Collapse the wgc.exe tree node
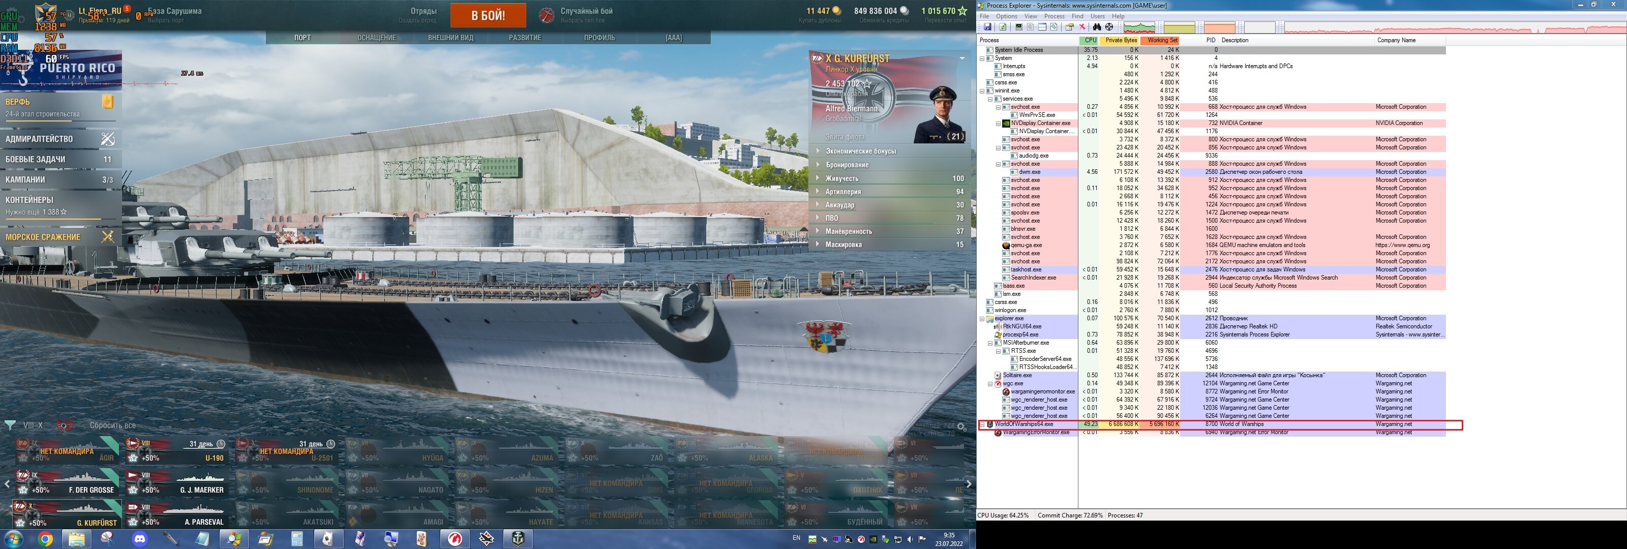This screenshot has width=1627, height=549. (x=990, y=383)
